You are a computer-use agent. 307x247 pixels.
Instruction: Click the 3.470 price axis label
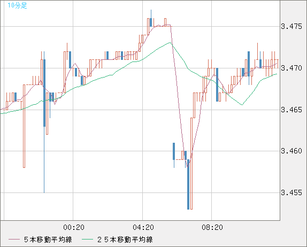pos(291,68)
